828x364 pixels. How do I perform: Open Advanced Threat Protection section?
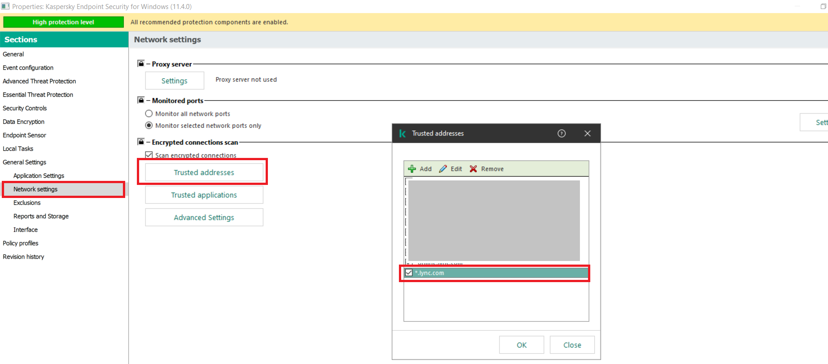[x=39, y=81]
